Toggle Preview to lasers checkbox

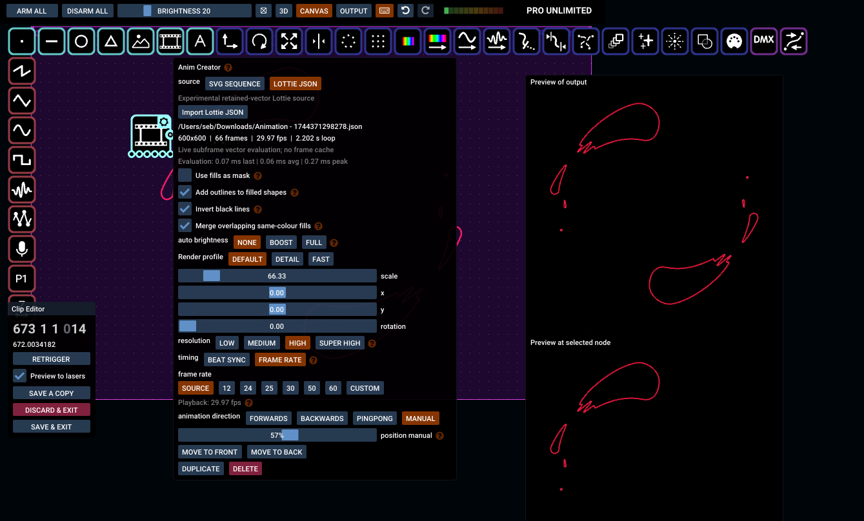(20, 376)
